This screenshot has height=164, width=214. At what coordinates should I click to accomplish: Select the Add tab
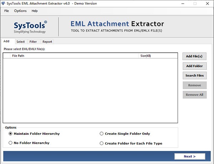click(6, 42)
